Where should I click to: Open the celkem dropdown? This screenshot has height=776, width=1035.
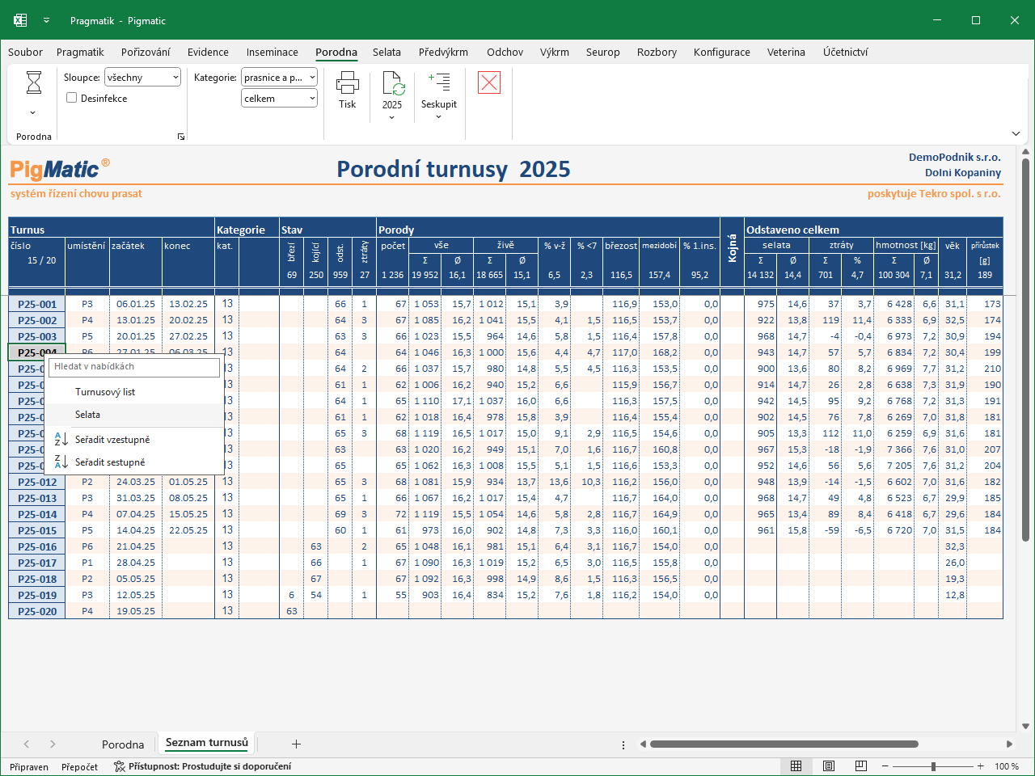click(280, 99)
